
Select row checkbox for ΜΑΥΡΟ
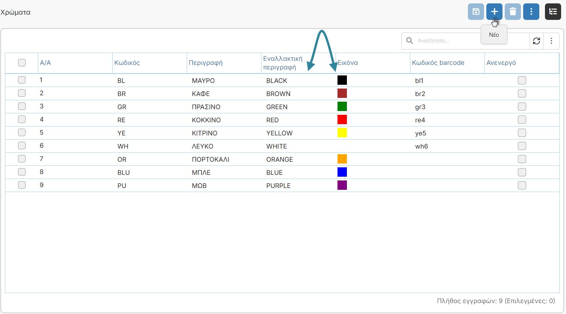22,80
